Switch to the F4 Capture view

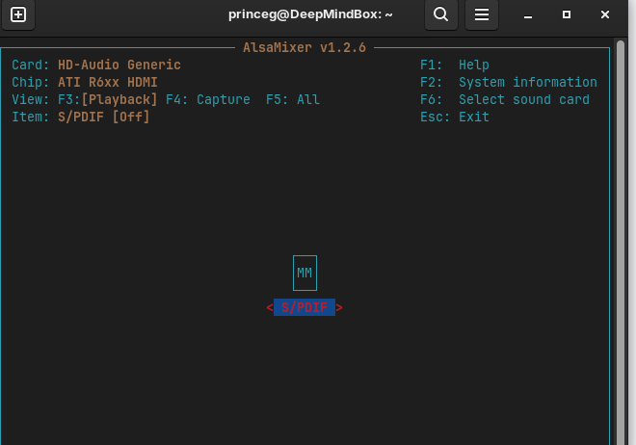tap(208, 99)
